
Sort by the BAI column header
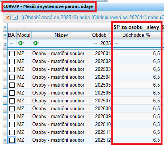(x=12, y=35)
